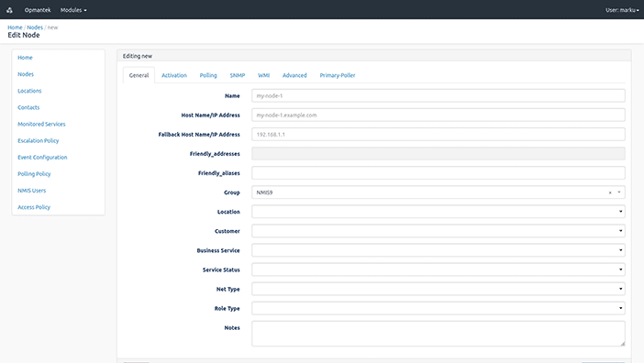
Task: Open the Customer dropdown
Action: (439, 231)
